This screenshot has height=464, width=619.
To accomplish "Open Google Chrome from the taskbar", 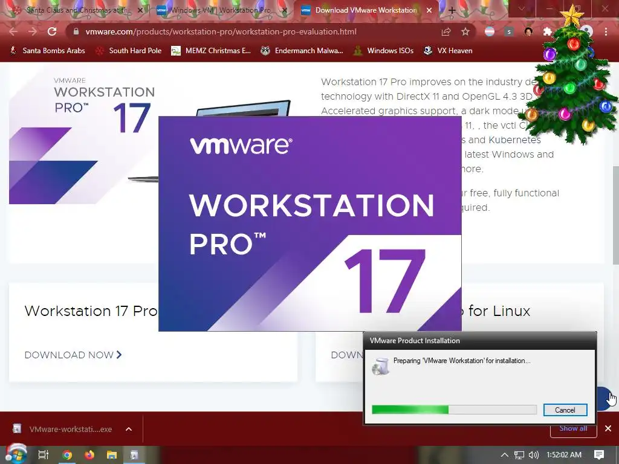I will (67, 455).
